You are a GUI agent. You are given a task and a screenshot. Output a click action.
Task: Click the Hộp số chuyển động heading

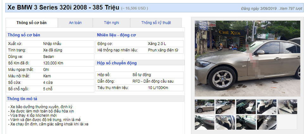pyautogui.click(x=117, y=63)
